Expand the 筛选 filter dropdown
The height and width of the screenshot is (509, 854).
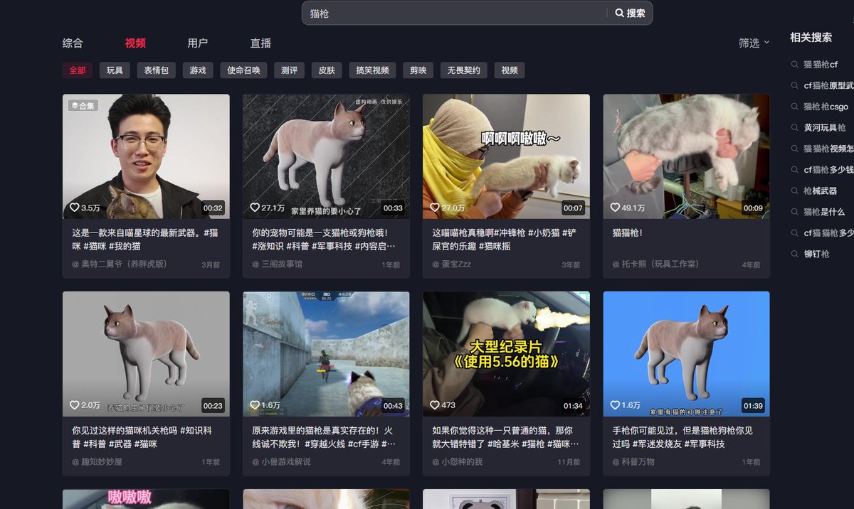[x=754, y=43]
